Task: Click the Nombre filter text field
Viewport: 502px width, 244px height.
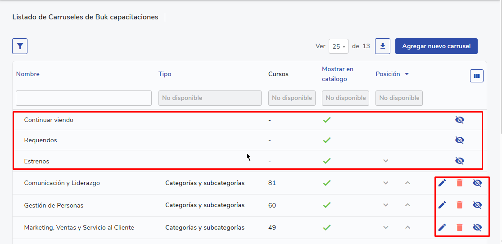Action: [x=84, y=98]
